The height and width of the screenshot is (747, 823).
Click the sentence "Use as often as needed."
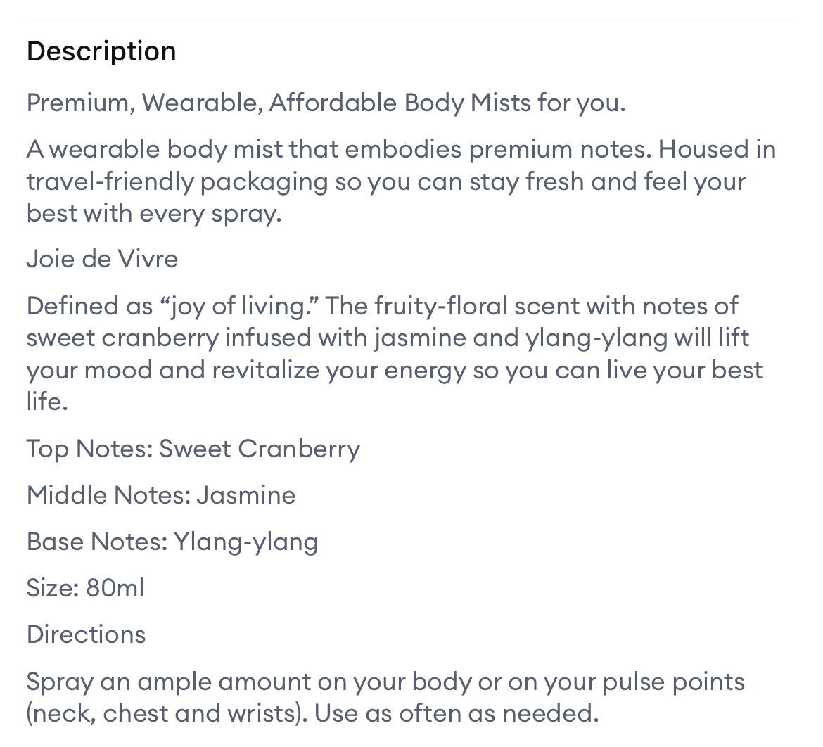coord(457,714)
